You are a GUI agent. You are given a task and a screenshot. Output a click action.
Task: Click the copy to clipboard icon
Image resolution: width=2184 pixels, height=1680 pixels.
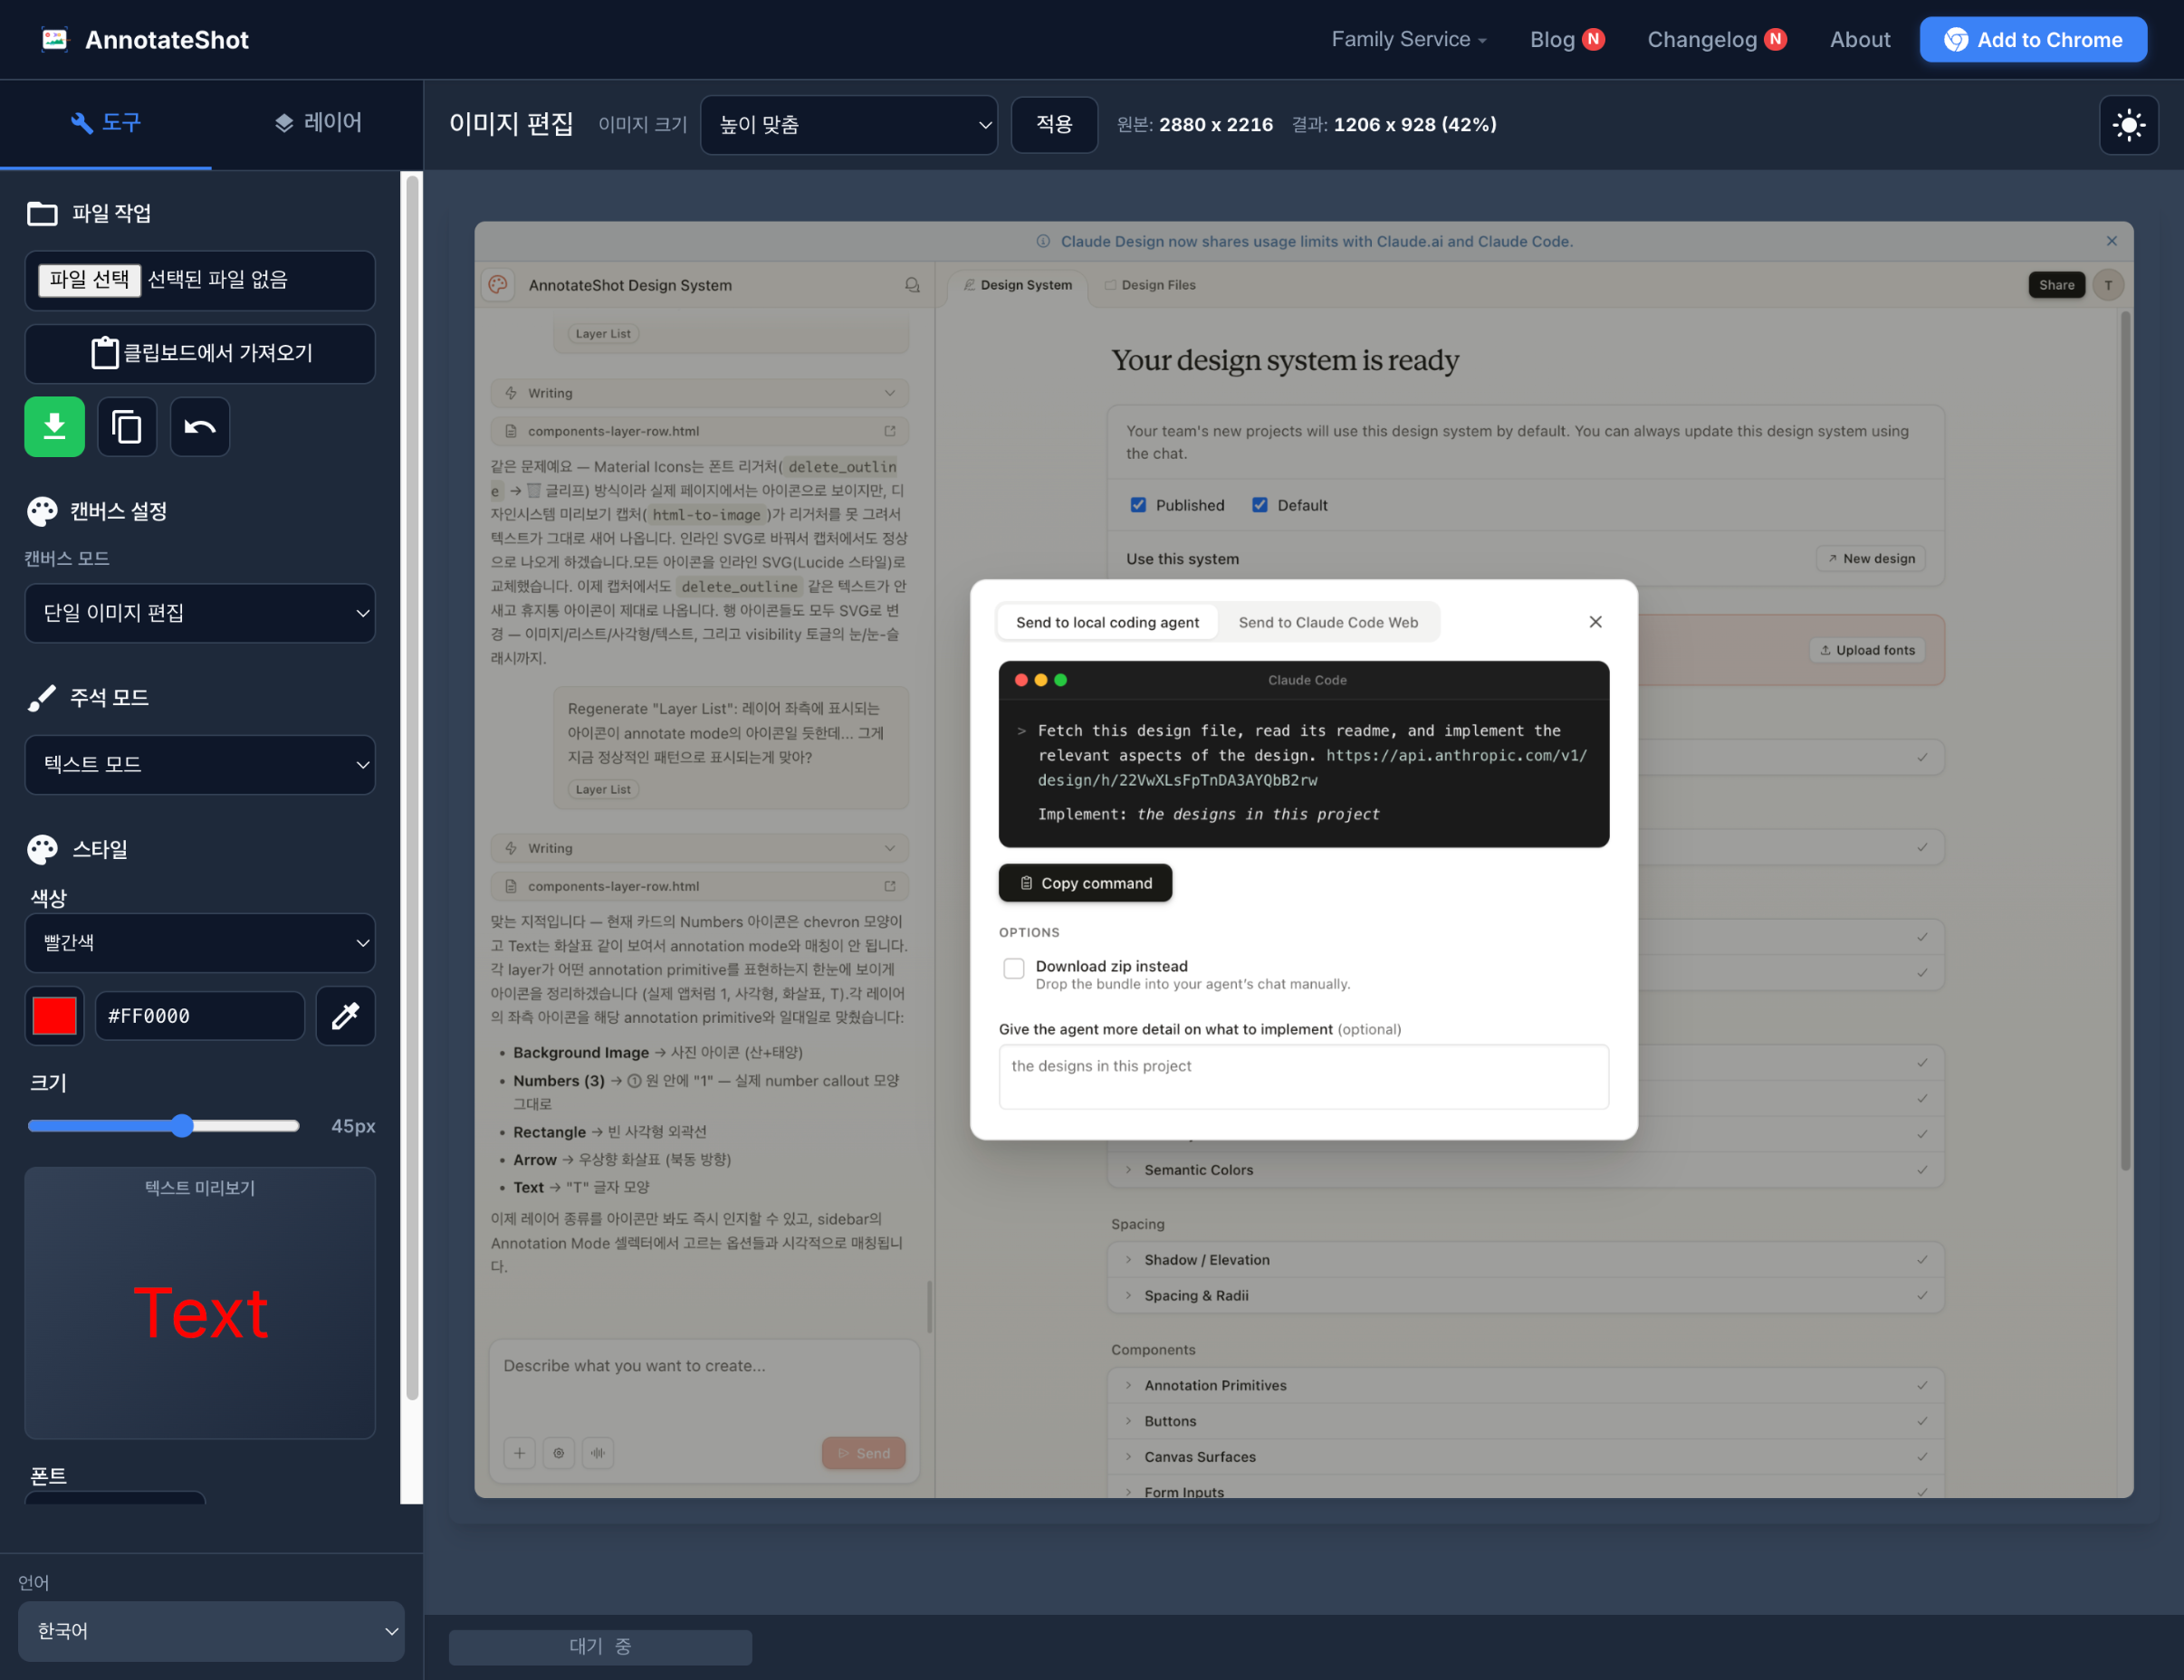(x=127, y=426)
